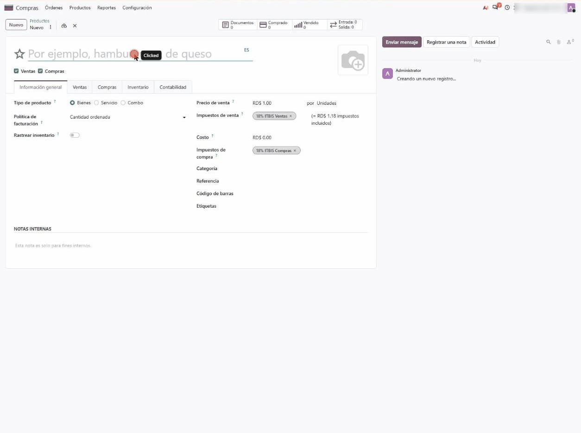Open the Productos menu

[x=80, y=8]
